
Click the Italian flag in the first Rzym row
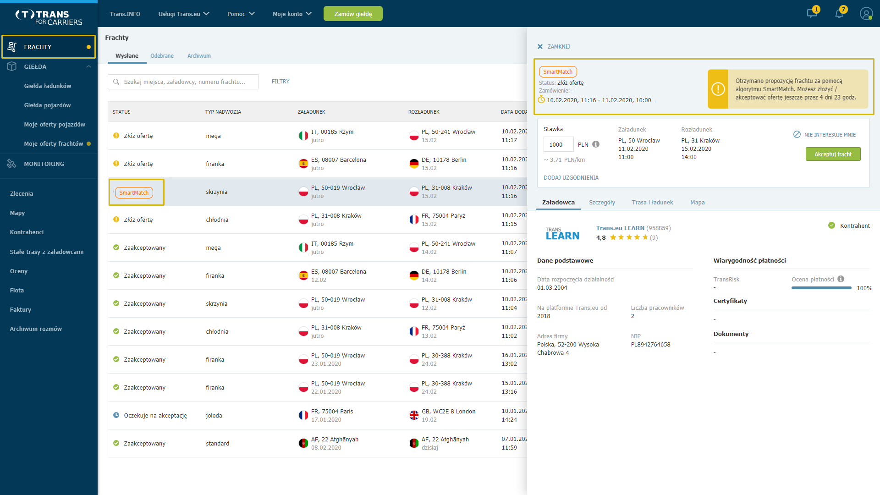303,136
